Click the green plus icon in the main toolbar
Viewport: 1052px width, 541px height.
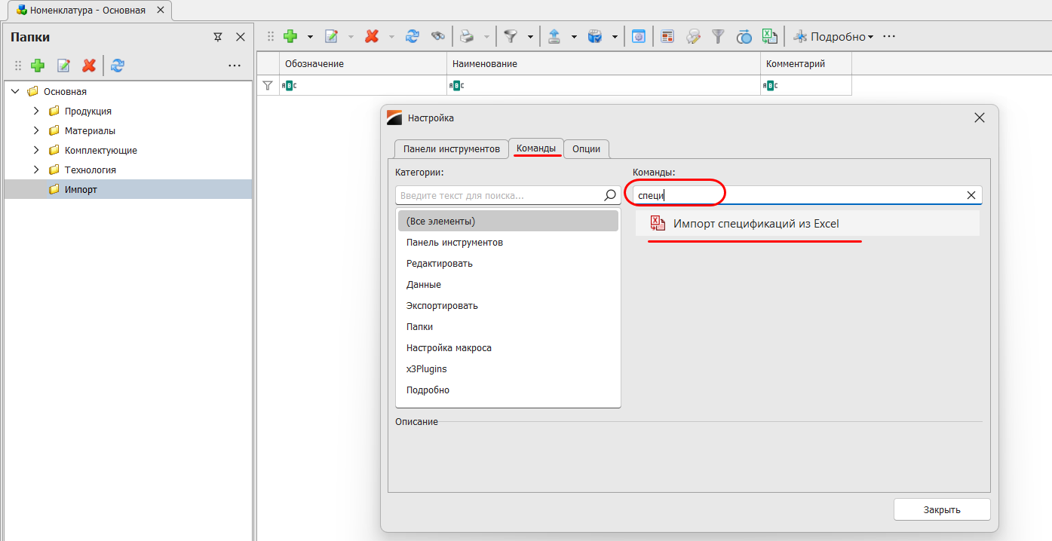click(290, 36)
